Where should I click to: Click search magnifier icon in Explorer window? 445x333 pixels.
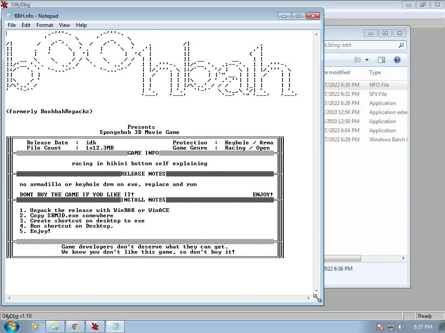tap(401, 45)
